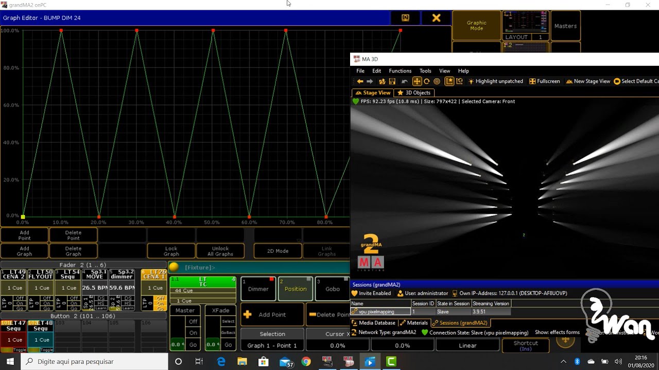Open the Help menu in MA 3D
659x370 pixels.
click(463, 71)
